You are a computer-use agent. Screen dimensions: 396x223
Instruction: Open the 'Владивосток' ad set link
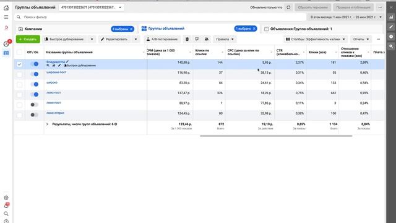pyautogui.click(x=56, y=62)
